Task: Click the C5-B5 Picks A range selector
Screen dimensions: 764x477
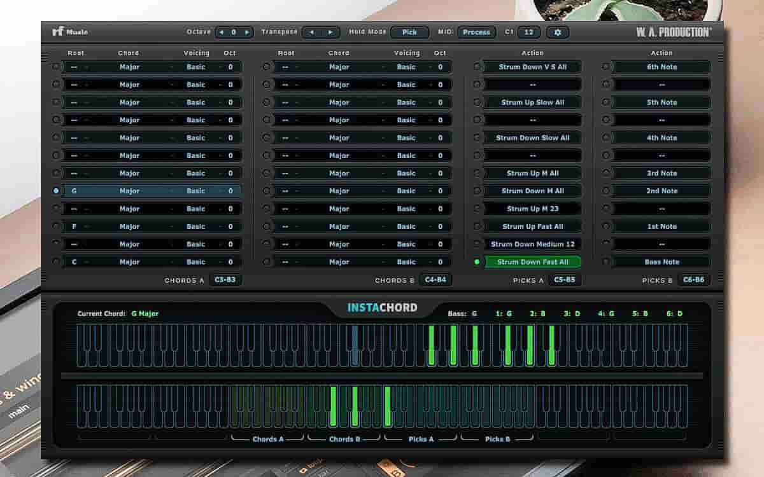Action: click(x=564, y=280)
